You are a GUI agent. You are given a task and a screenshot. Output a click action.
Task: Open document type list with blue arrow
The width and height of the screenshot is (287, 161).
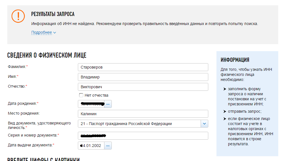point(204,124)
